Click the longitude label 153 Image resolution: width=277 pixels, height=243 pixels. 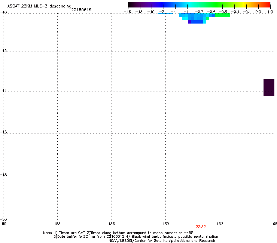click(x=57, y=224)
